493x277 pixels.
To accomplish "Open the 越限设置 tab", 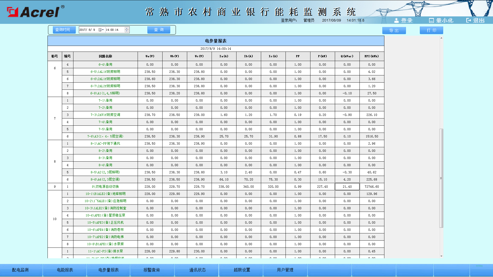I will [242, 270].
